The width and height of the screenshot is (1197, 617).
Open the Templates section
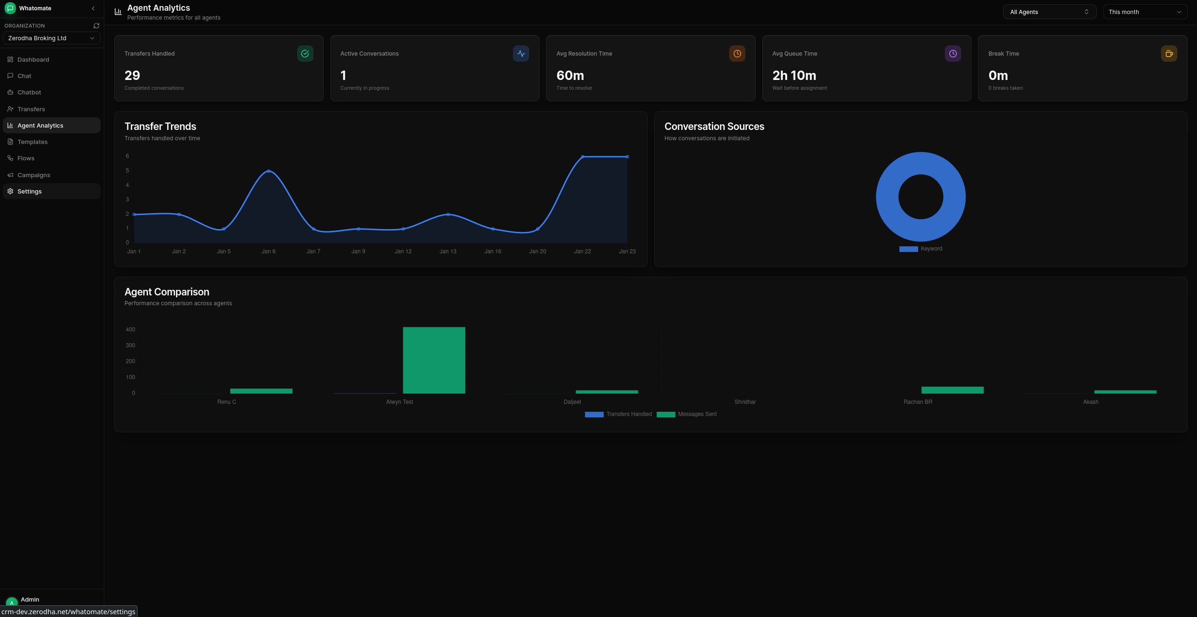[32, 141]
